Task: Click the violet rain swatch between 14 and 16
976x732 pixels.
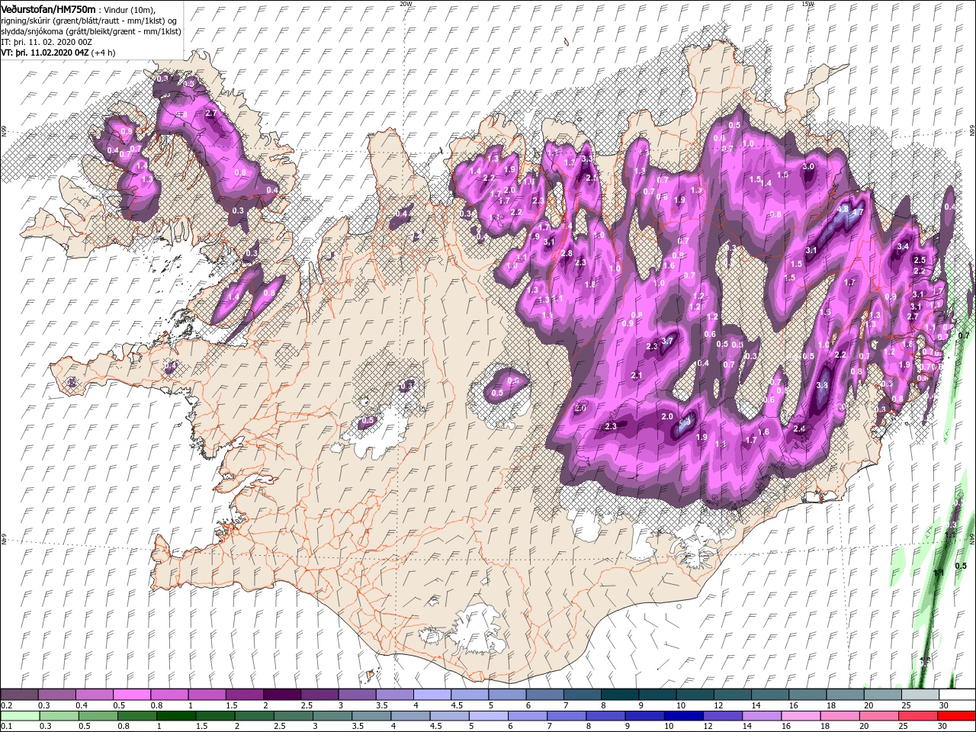Action: tap(760, 716)
